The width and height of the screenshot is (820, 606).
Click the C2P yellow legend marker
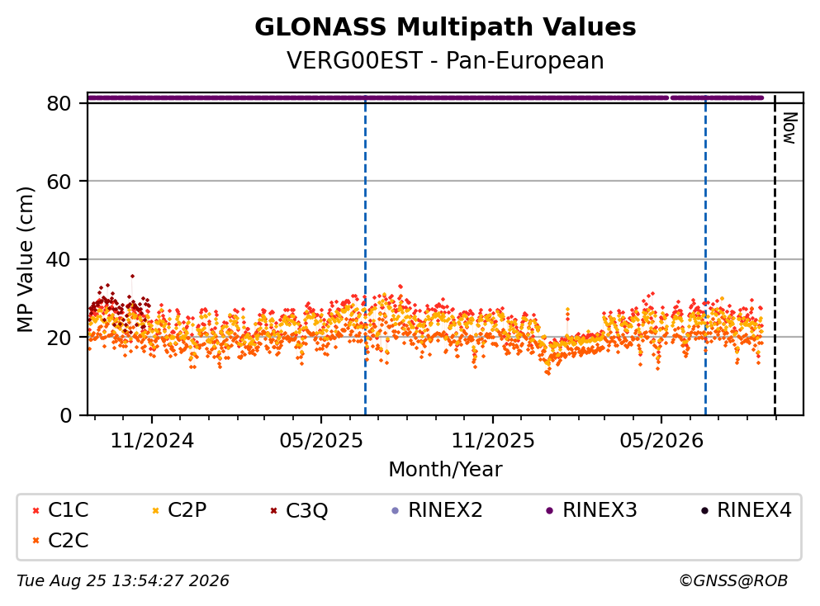[155, 511]
